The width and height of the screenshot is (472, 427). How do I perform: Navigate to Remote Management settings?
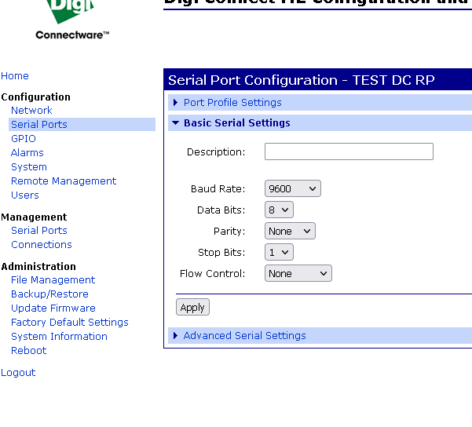(64, 181)
